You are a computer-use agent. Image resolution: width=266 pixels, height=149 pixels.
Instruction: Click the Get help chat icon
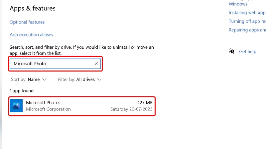(231, 51)
